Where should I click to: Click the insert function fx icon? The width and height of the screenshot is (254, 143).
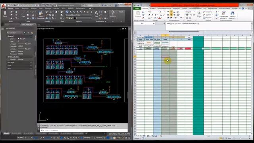coord(164,23)
